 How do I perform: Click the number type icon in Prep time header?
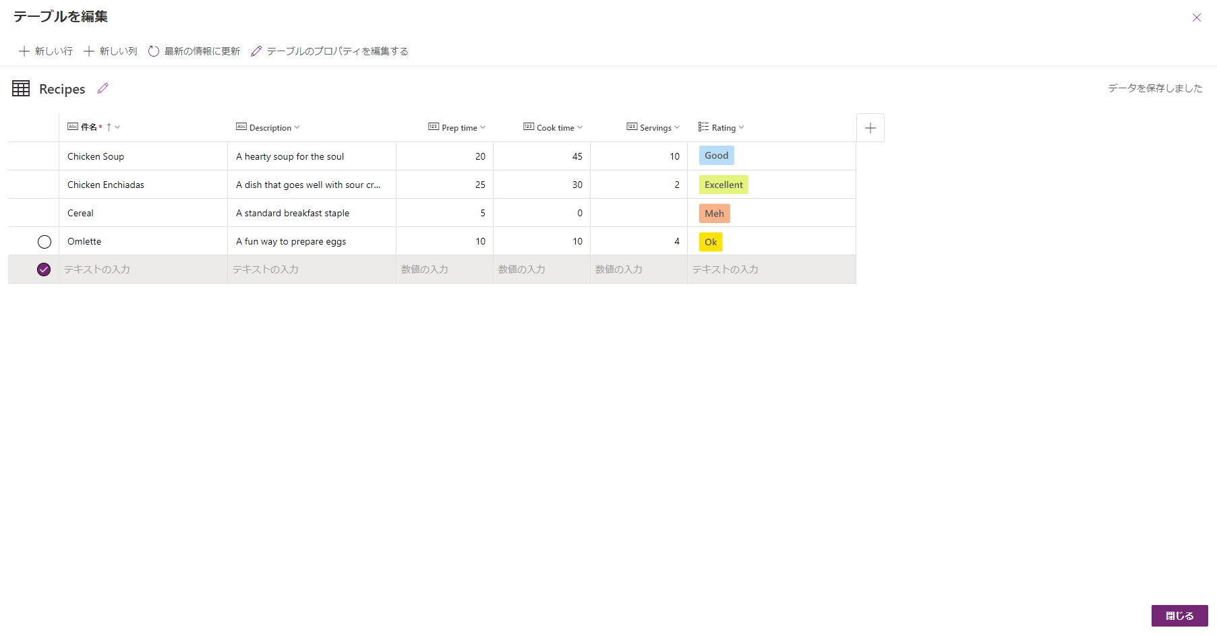click(434, 127)
